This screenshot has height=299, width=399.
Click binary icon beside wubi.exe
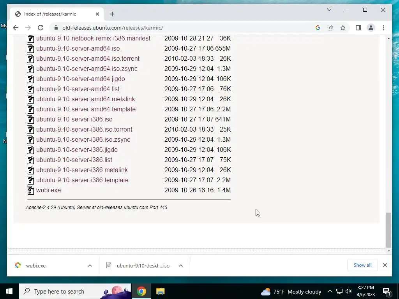coord(30,190)
